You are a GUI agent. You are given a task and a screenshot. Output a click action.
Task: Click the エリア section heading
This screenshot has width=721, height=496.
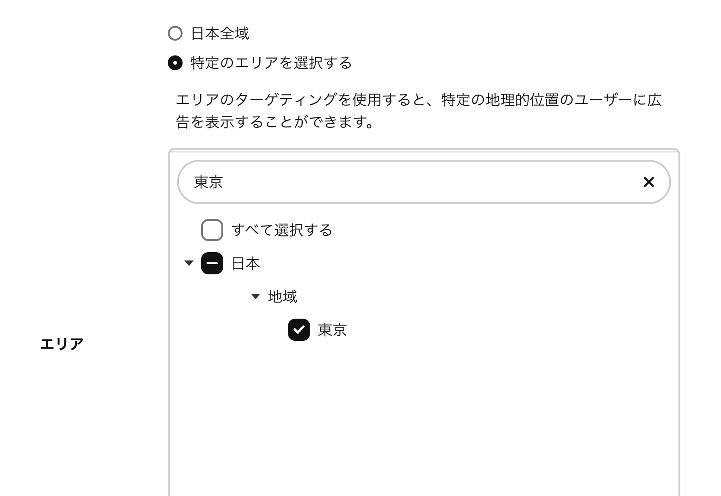pyautogui.click(x=61, y=344)
